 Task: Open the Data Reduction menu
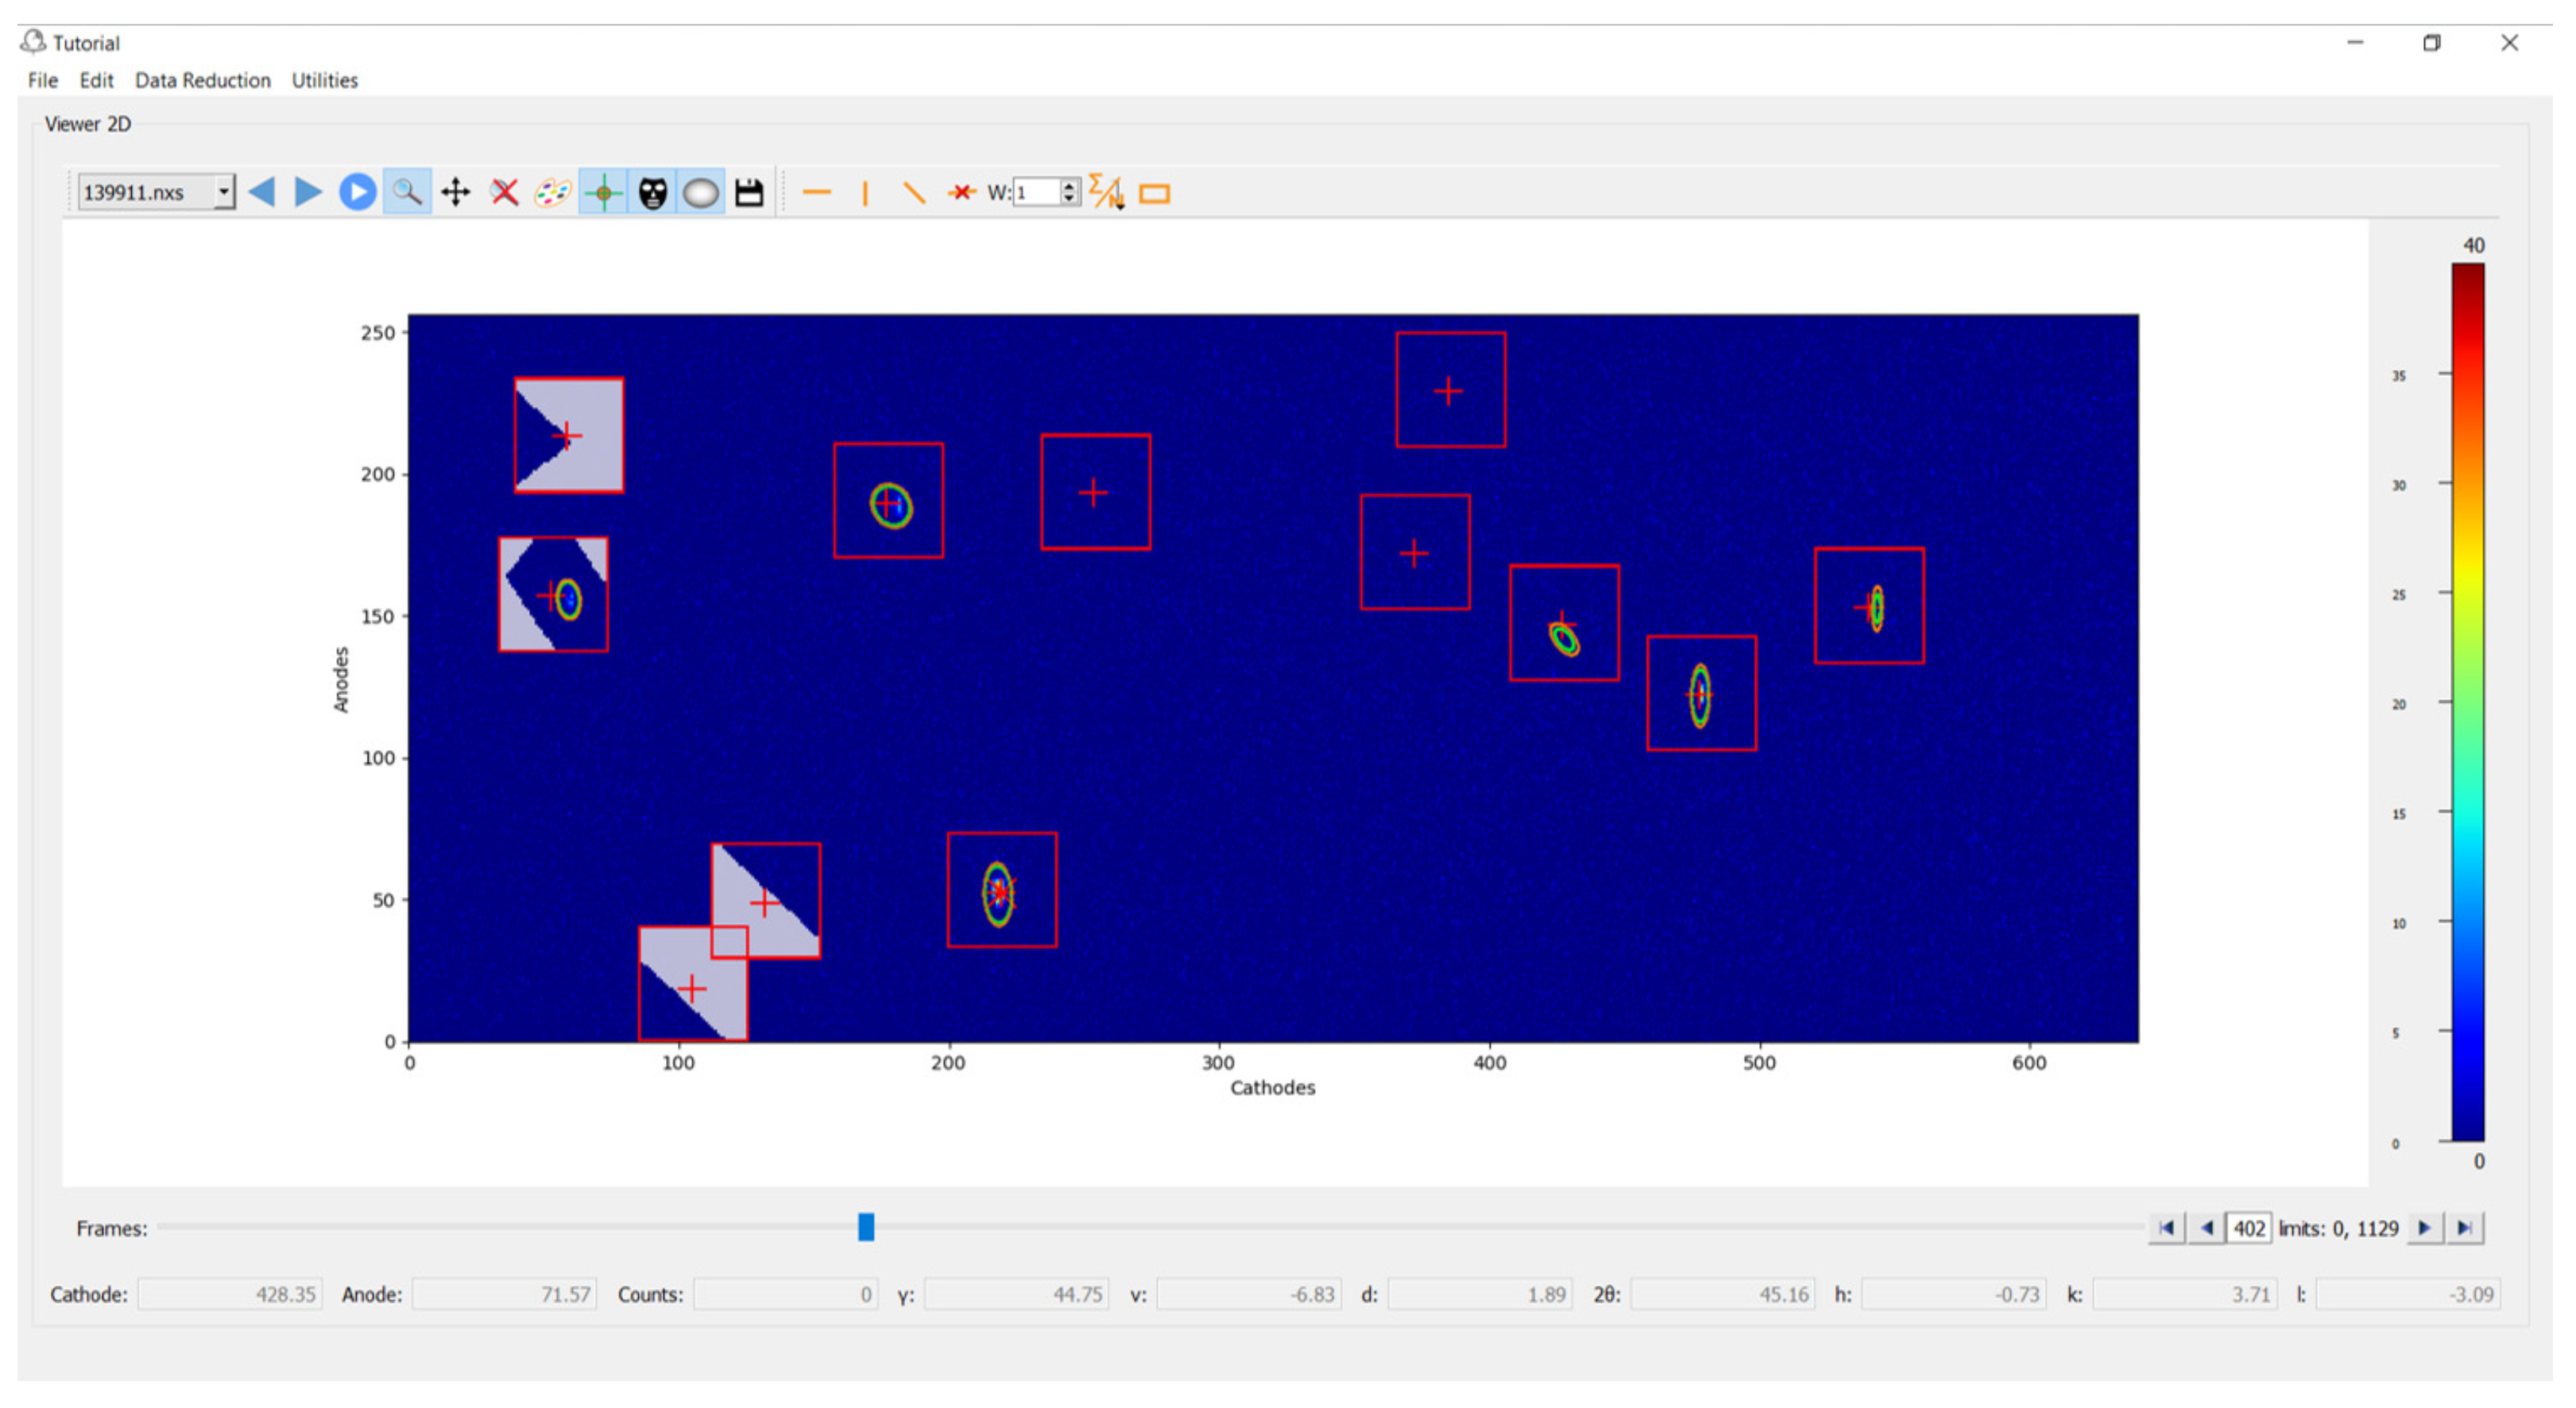point(202,80)
